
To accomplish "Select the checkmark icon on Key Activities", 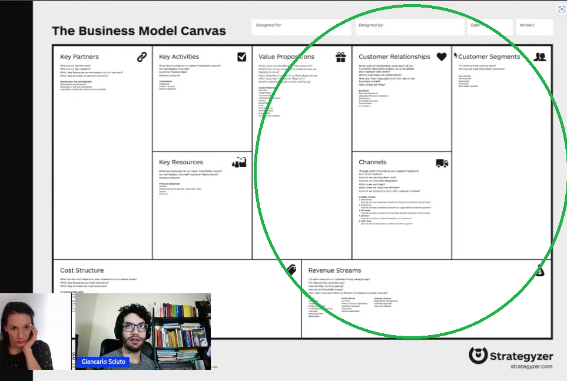I will [240, 57].
